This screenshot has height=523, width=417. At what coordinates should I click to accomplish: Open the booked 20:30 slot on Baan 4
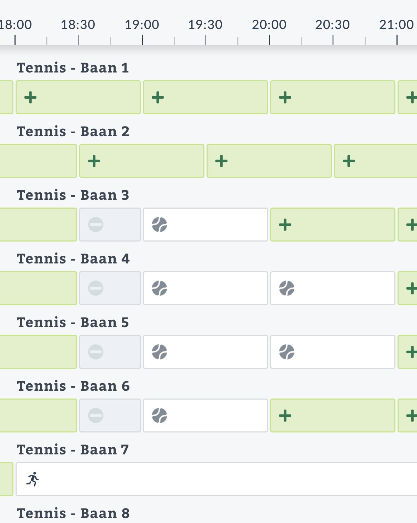coord(332,288)
